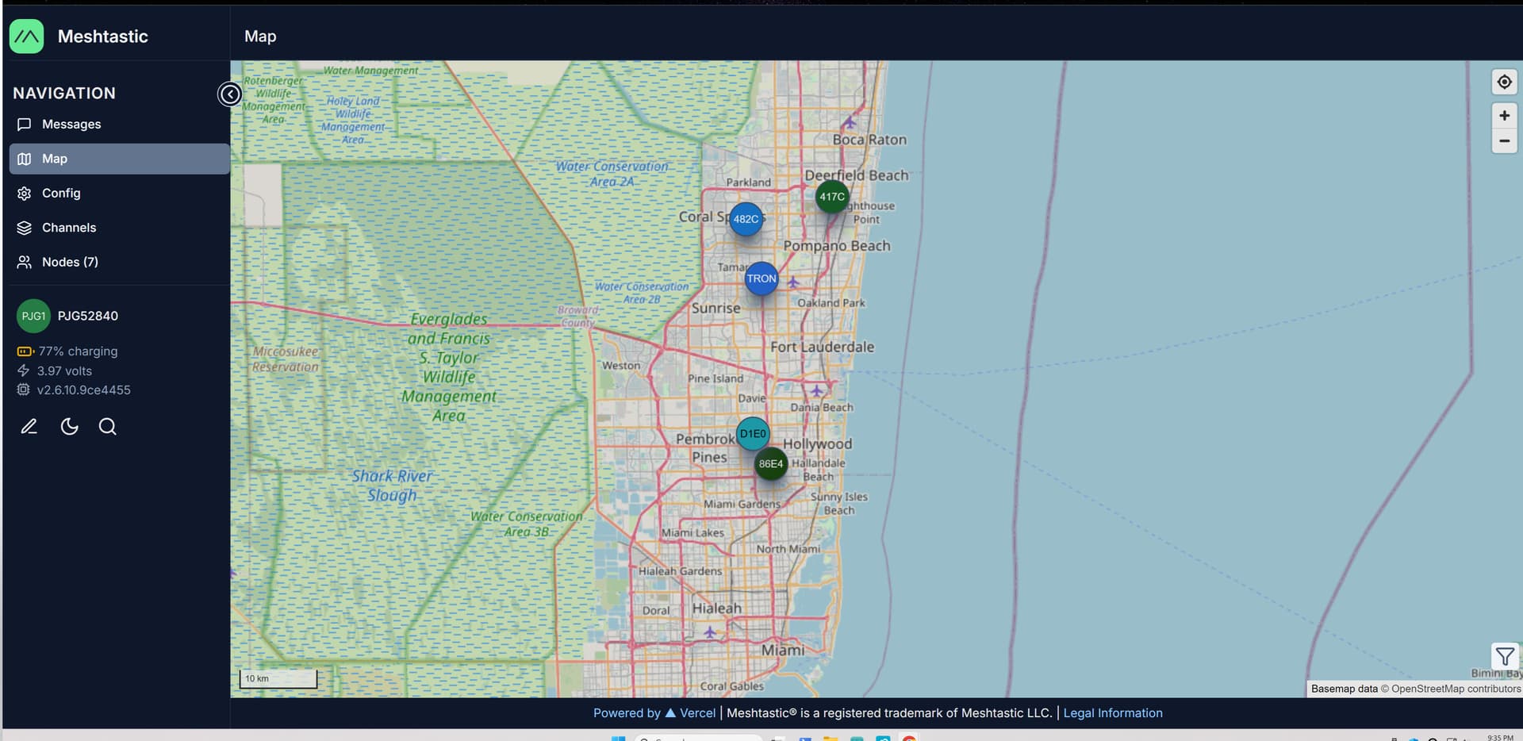Select the Map navigation item

pos(119,159)
